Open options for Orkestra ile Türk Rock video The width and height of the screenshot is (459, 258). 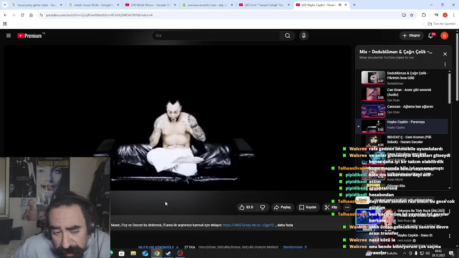tap(450, 211)
